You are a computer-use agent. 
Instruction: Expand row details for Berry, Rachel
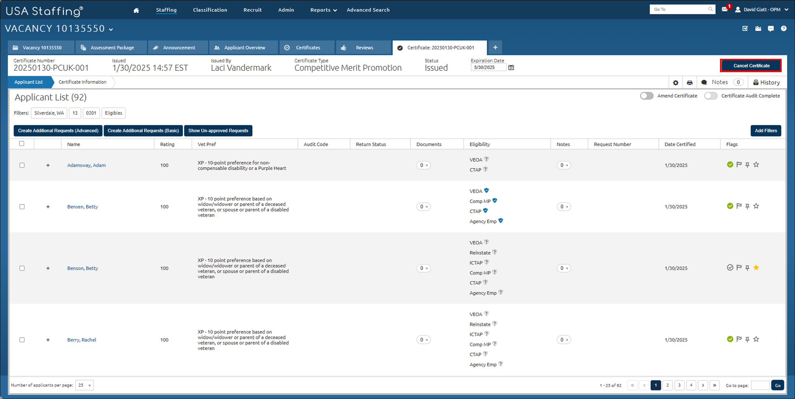48,340
